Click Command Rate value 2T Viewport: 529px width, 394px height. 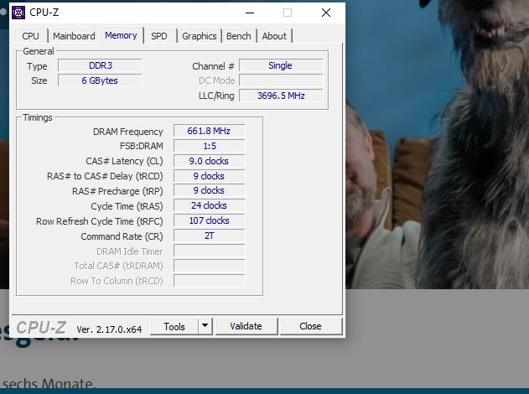click(210, 236)
